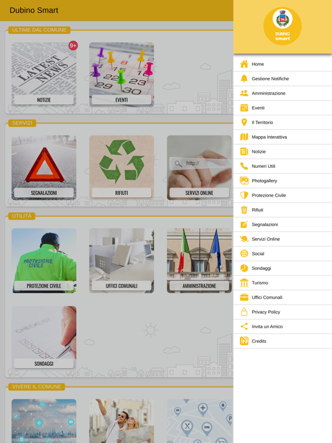Image resolution: width=332 pixels, height=443 pixels.
Task: Click the location pin icon for Il Territorio
Action: point(244,122)
